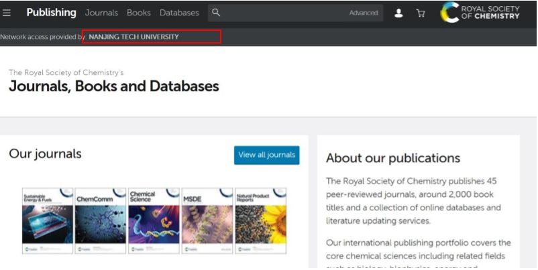Click the Royal Society of Chemistry logo
The width and height of the screenshot is (538, 270).
pos(480,12)
